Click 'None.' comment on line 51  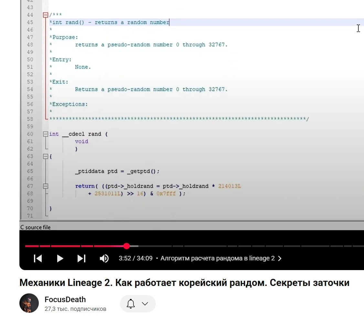pyautogui.click(x=83, y=67)
